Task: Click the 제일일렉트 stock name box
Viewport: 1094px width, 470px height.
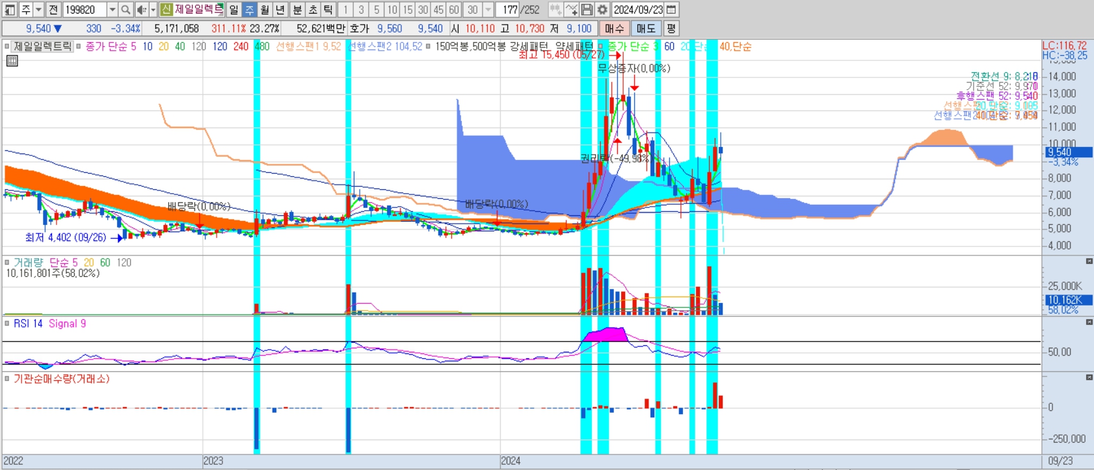Action: coord(199,10)
